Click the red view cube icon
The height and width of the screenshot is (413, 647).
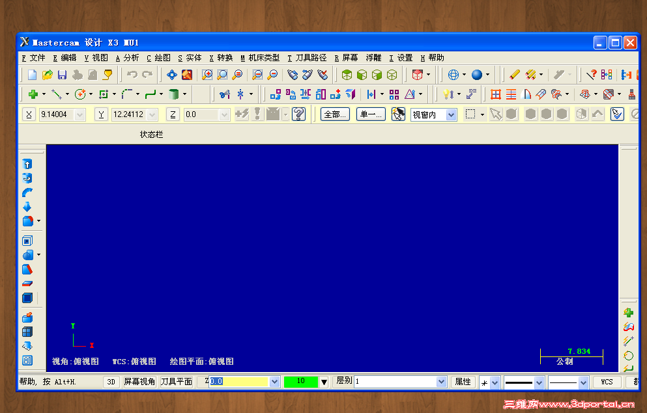pyautogui.click(x=418, y=75)
